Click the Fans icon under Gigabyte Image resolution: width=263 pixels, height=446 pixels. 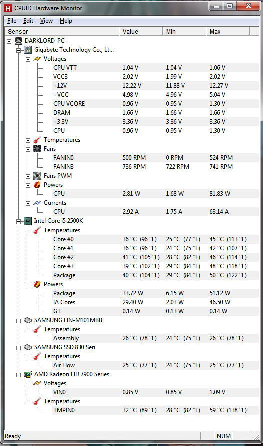coord(37,149)
